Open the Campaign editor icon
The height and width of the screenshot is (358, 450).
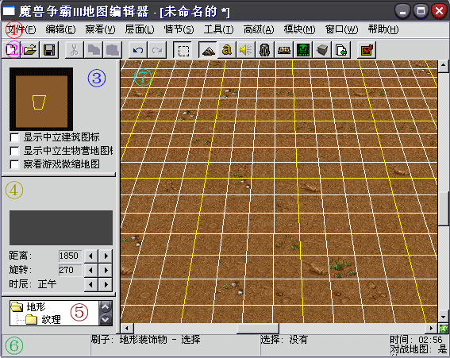tap(284, 50)
